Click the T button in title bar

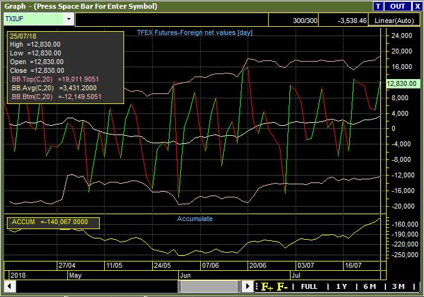coord(378,6)
